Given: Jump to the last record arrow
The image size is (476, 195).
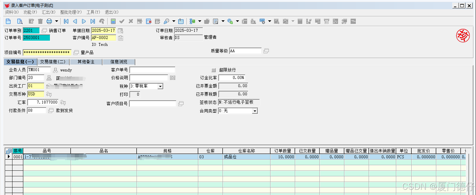Looking at the screenshot, I should pos(93,21).
